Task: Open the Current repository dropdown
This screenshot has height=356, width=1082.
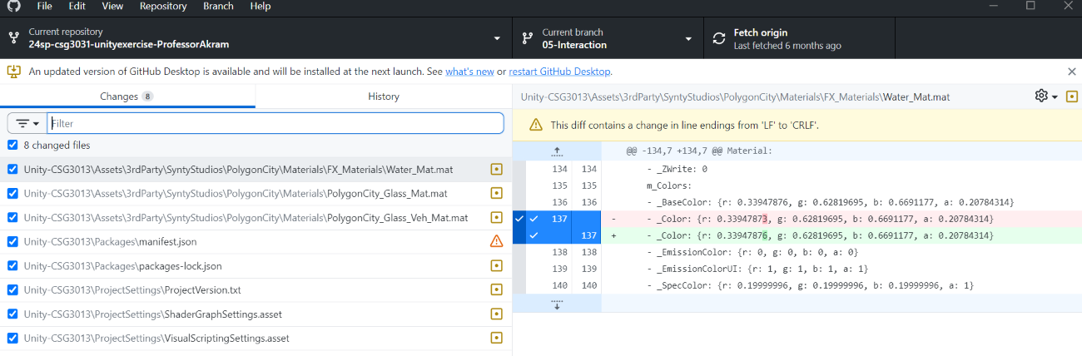Action: (x=256, y=38)
